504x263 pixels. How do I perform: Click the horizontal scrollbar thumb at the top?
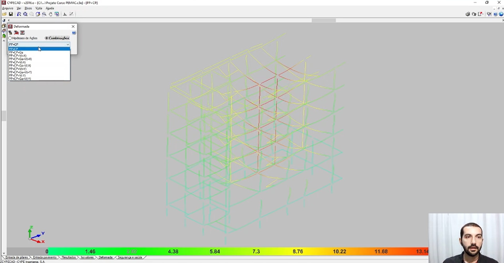point(324,20)
